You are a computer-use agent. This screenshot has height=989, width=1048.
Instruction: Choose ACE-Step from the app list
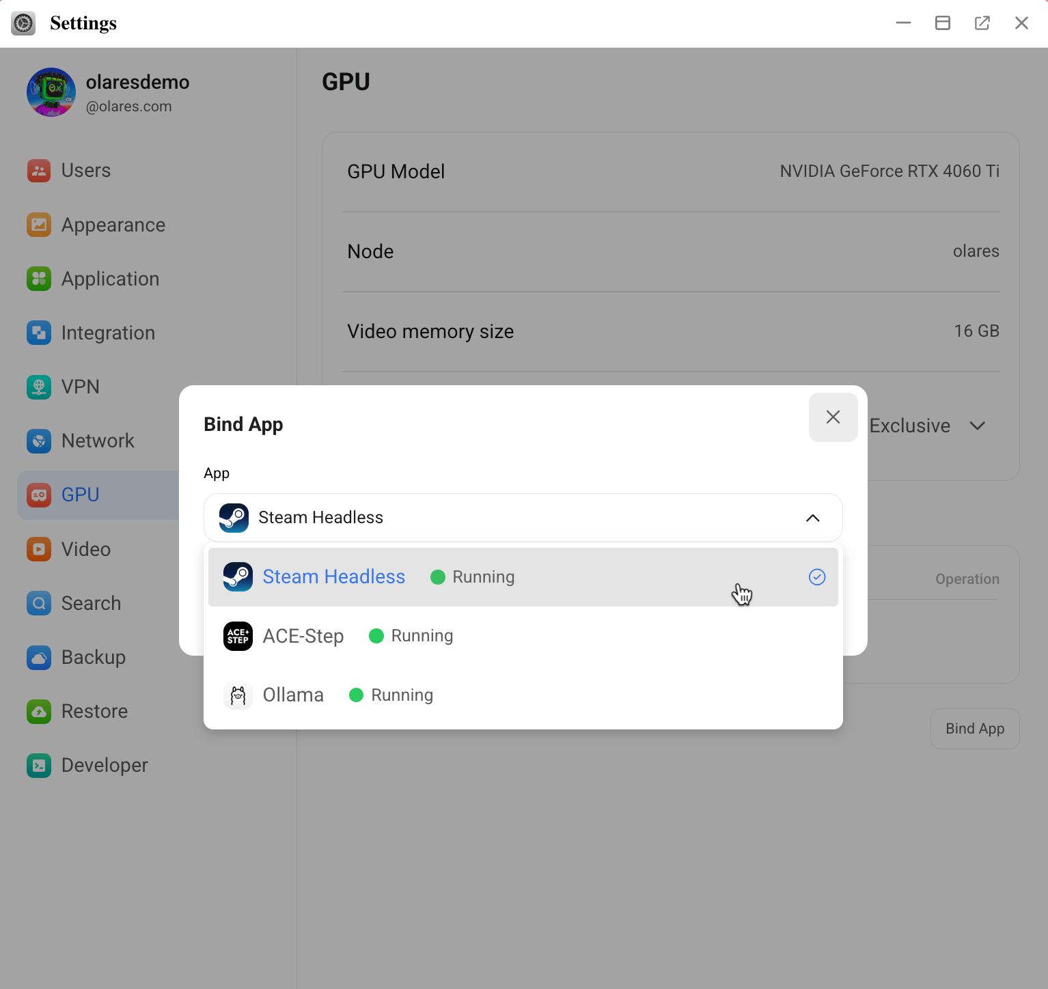303,636
